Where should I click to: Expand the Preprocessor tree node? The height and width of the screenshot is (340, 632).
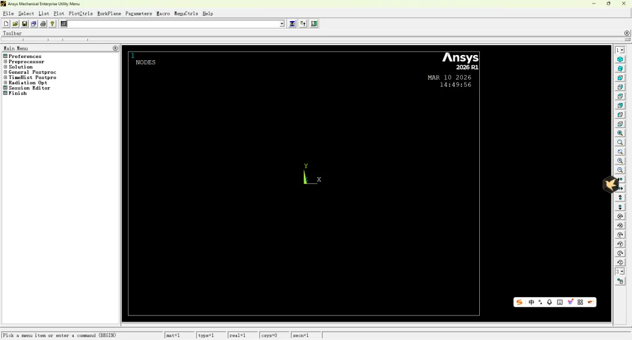(5, 61)
